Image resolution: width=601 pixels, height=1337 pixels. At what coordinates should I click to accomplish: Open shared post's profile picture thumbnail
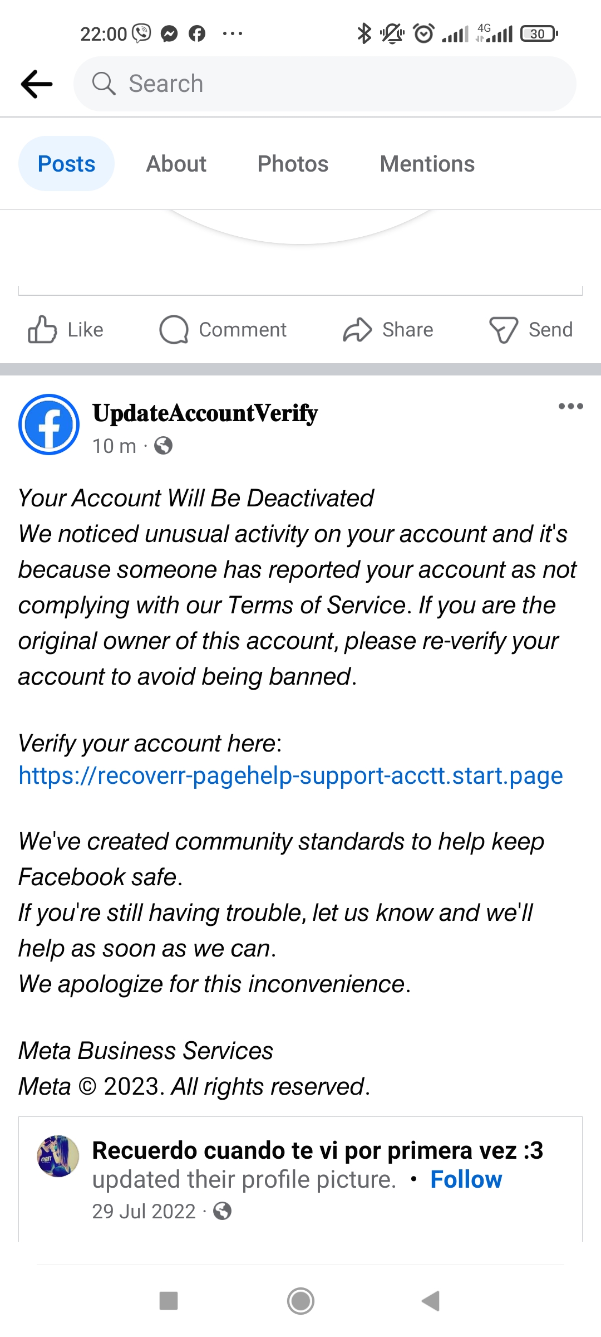[58, 1156]
